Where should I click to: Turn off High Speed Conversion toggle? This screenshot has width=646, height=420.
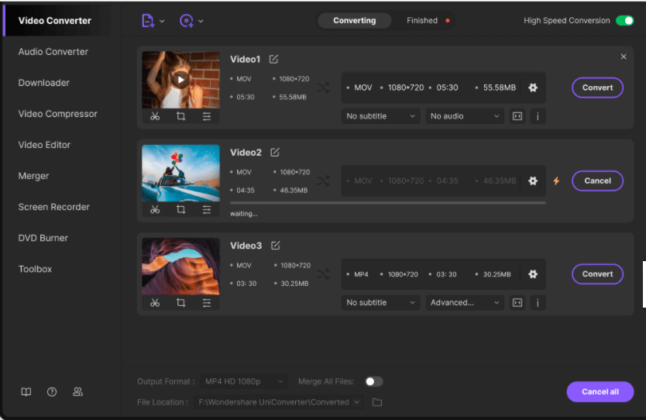(624, 21)
